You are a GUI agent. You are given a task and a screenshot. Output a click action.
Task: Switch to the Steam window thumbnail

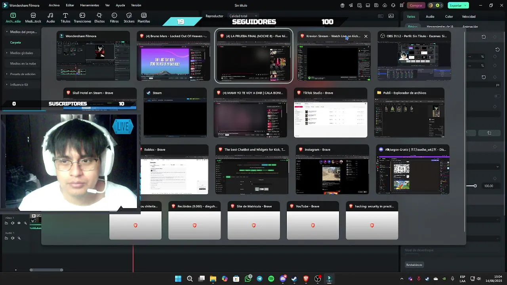[175, 113]
